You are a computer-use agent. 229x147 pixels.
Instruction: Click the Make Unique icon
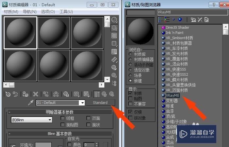coord(56,94)
